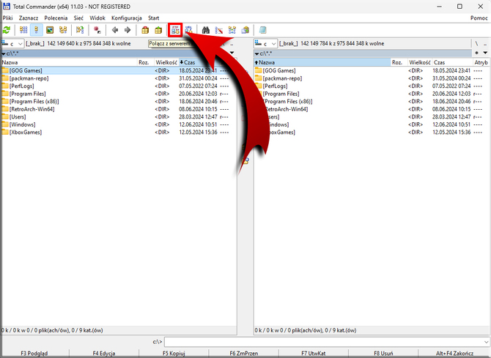This screenshot has height=358, width=491.
Task: Sort left panel by Nazwa column
Action: pos(69,62)
